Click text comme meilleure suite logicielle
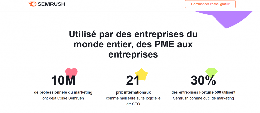 coord(133,98)
